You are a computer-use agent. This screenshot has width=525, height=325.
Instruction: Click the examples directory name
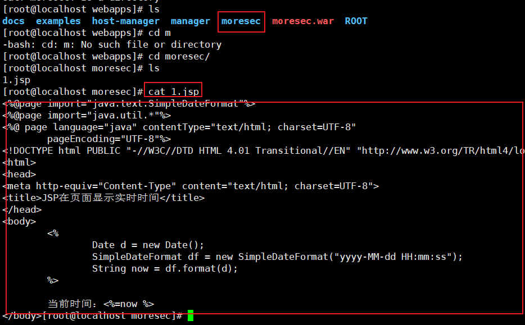click(x=58, y=21)
